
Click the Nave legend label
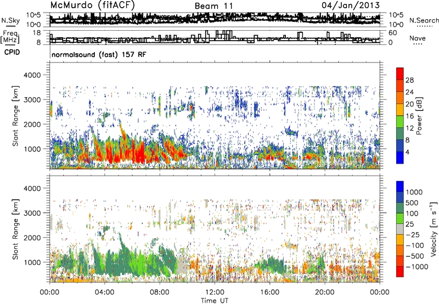click(418, 38)
